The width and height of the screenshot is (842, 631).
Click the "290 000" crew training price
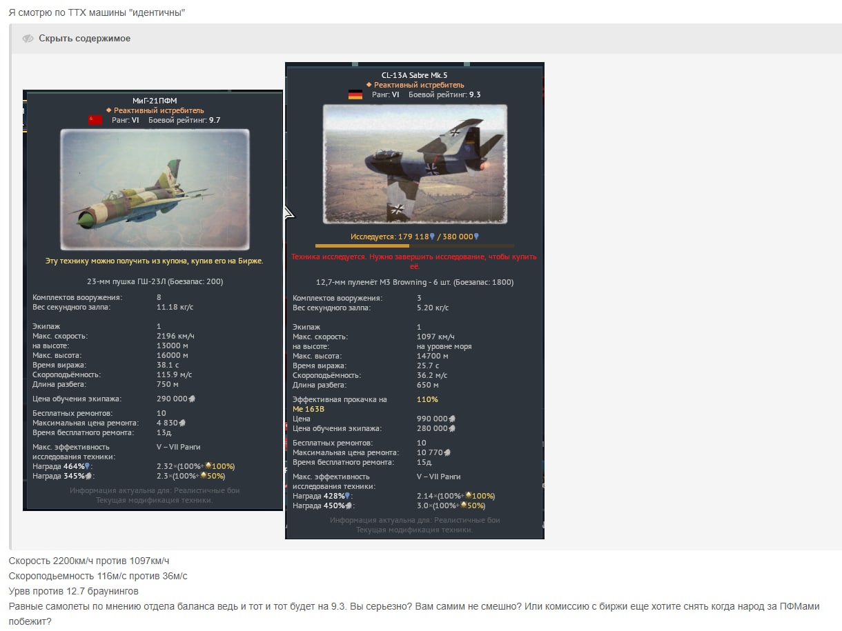pyautogui.click(x=175, y=399)
